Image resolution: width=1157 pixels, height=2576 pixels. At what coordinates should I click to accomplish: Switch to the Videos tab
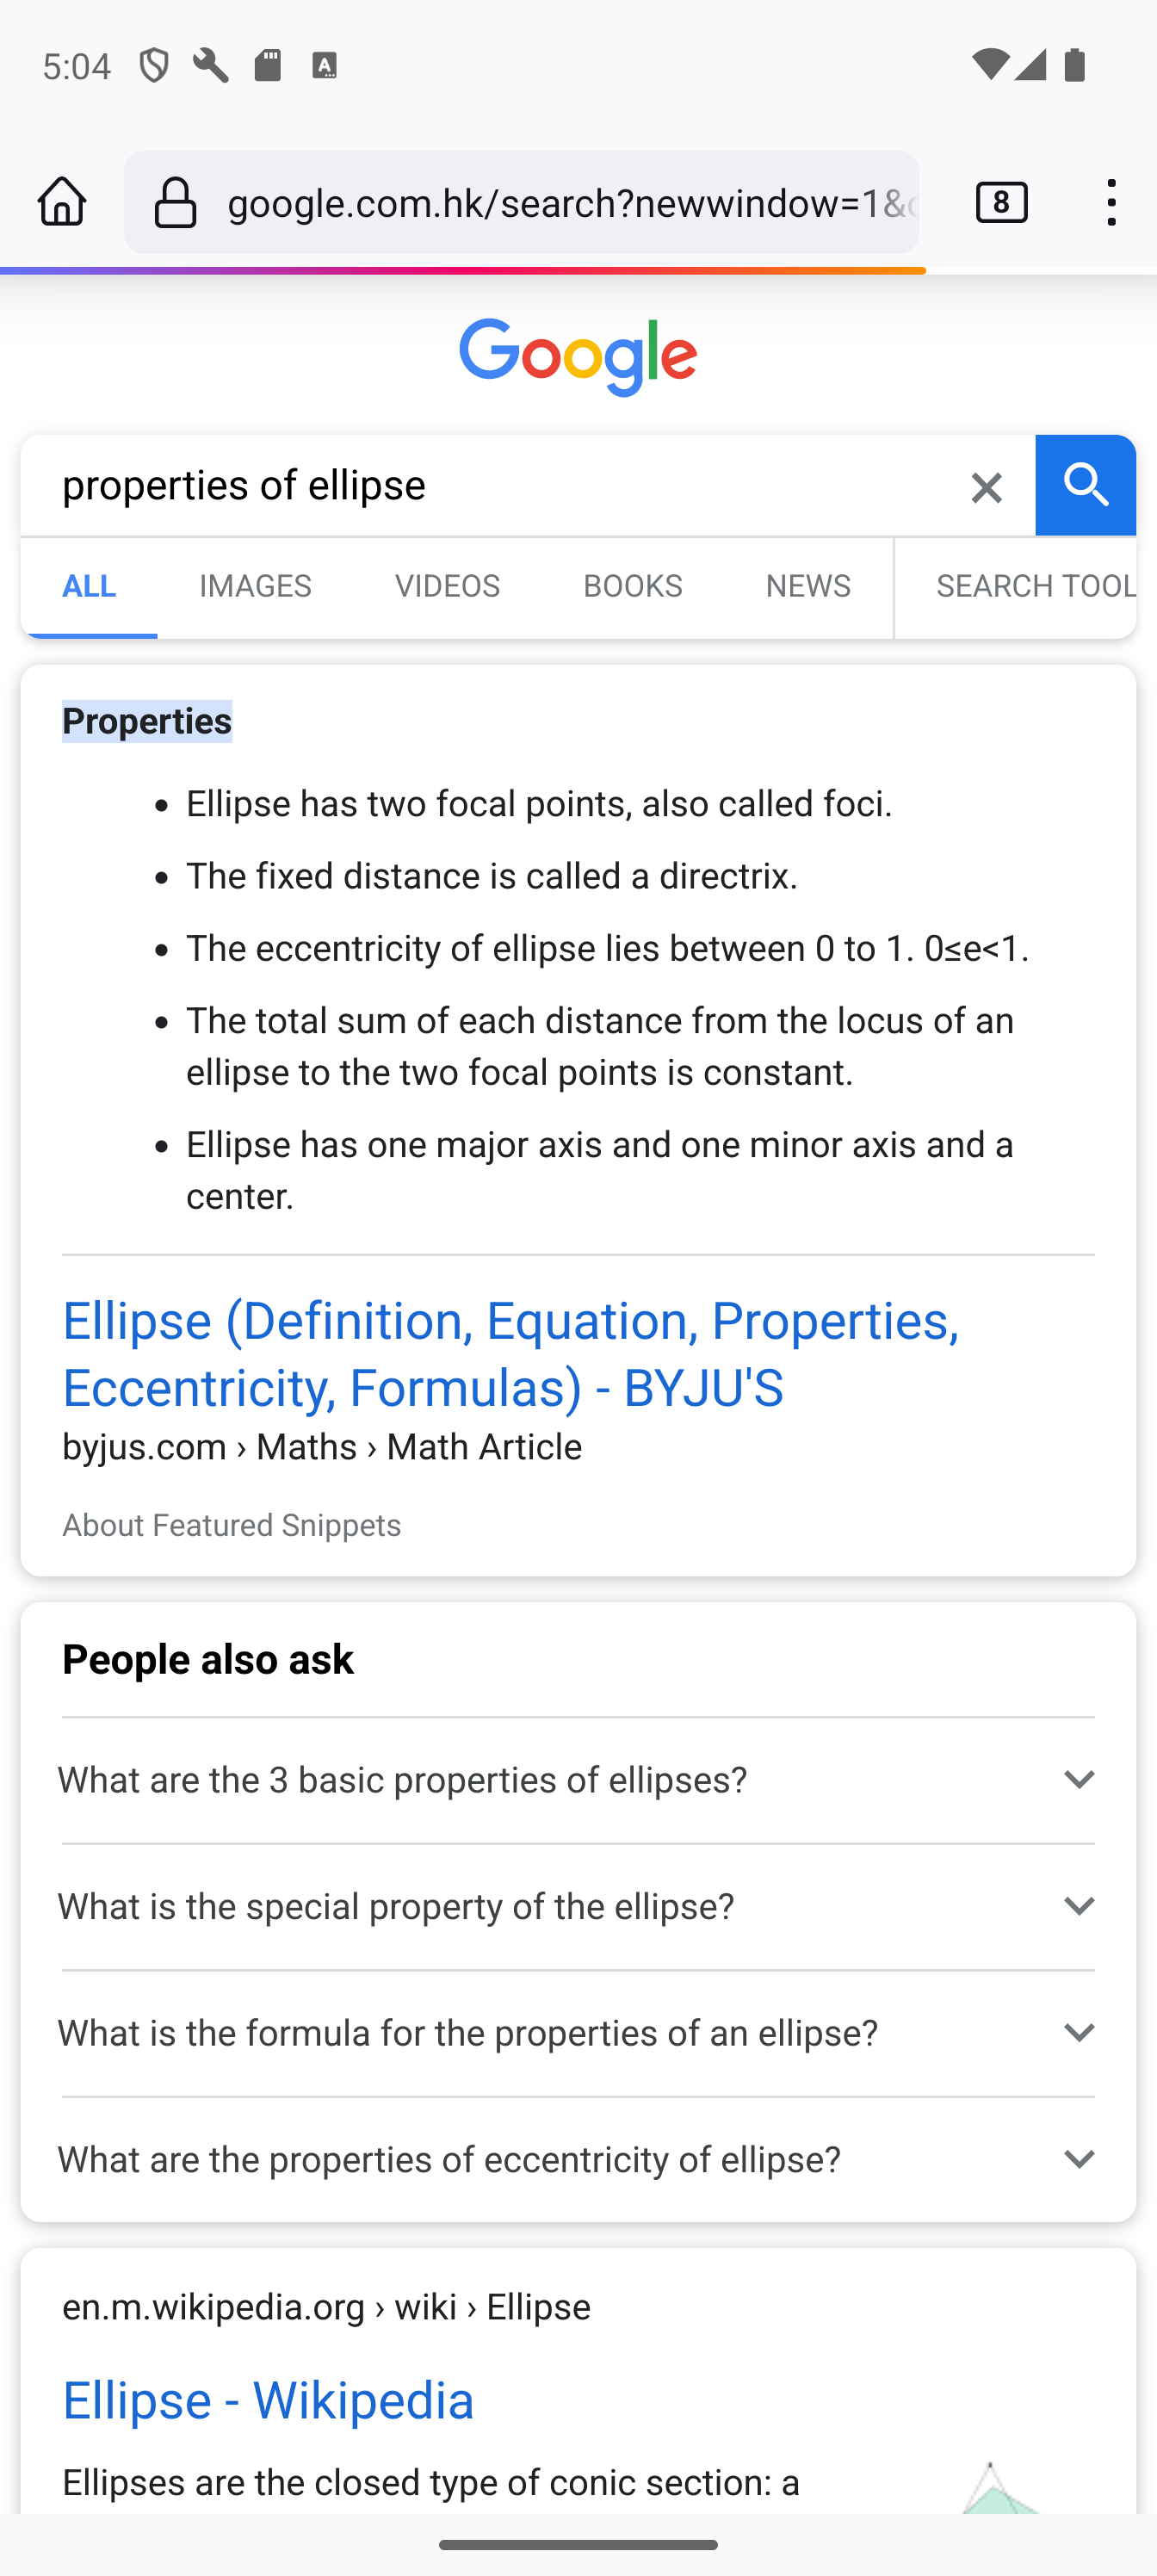tap(447, 587)
